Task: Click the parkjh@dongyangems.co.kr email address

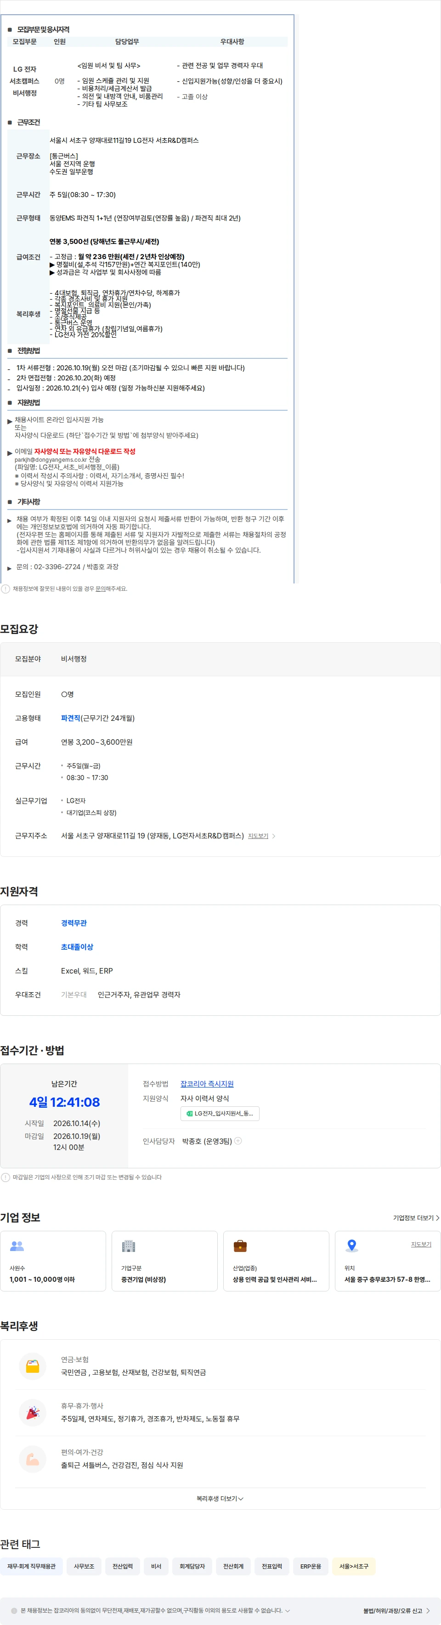Action: click(x=51, y=460)
